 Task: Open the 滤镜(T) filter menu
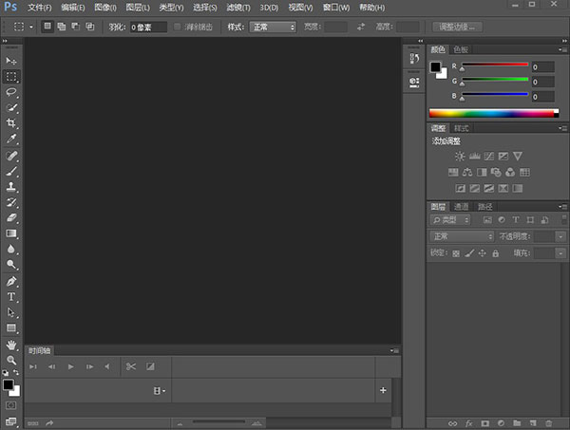[x=237, y=8]
